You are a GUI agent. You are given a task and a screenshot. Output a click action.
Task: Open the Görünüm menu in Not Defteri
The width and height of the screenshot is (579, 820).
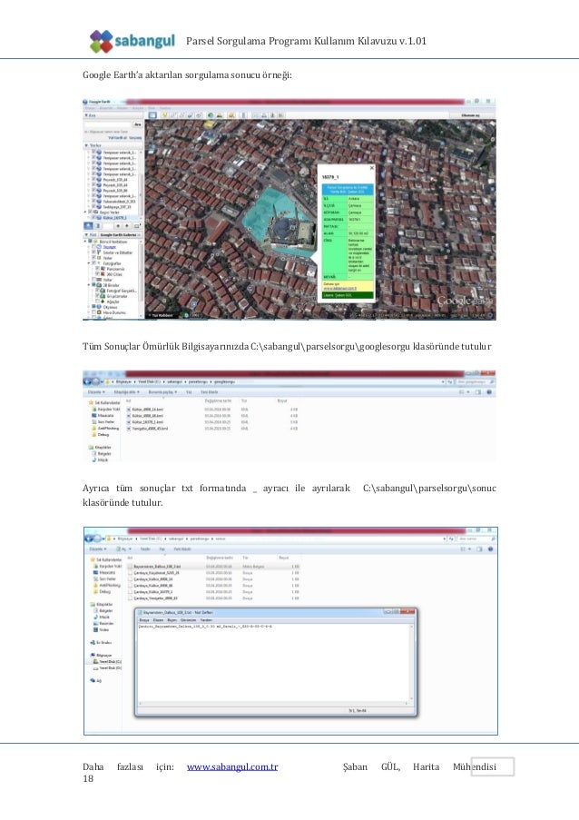pos(188,620)
